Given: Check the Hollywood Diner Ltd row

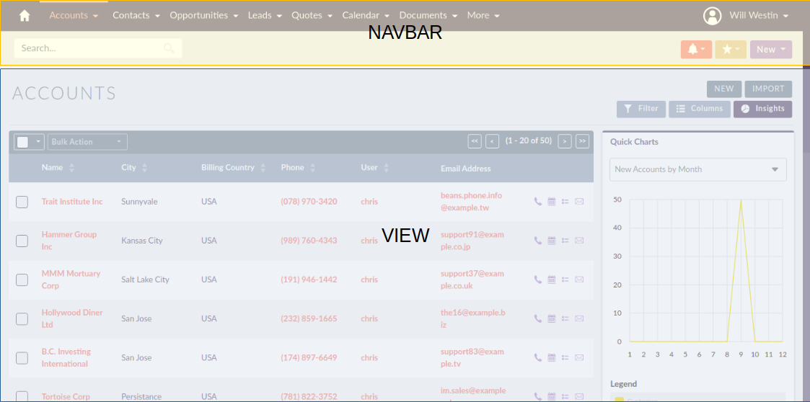Looking at the screenshot, I should (x=22, y=319).
